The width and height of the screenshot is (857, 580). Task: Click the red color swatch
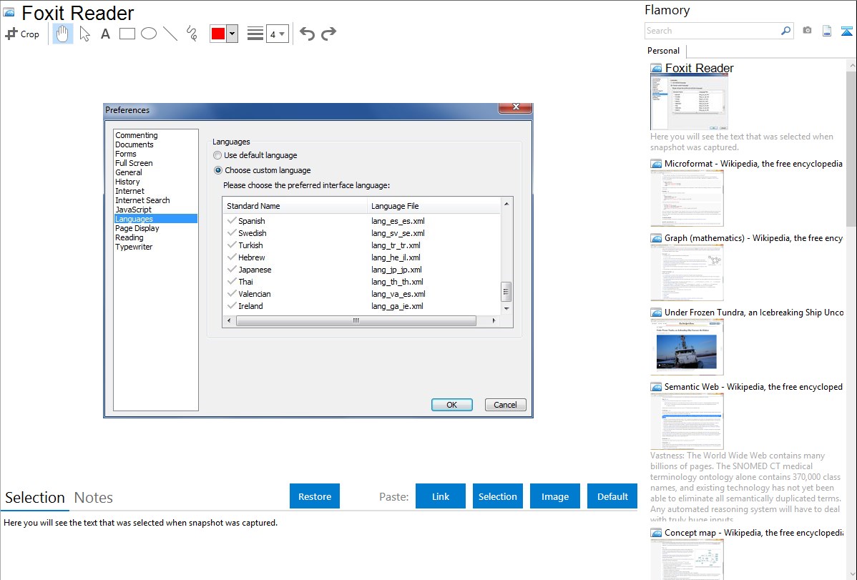pos(218,34)
